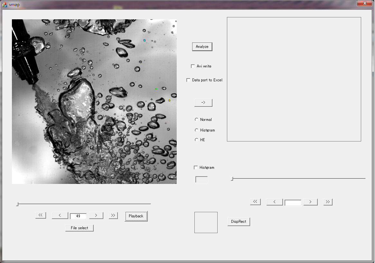Open the File select dialog
Viewport: 375px width, 263px height.
click(x=79, y=228)
